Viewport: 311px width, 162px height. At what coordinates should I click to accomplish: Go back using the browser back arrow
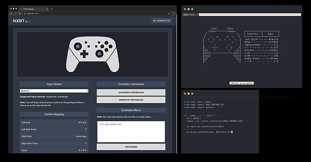11,14
